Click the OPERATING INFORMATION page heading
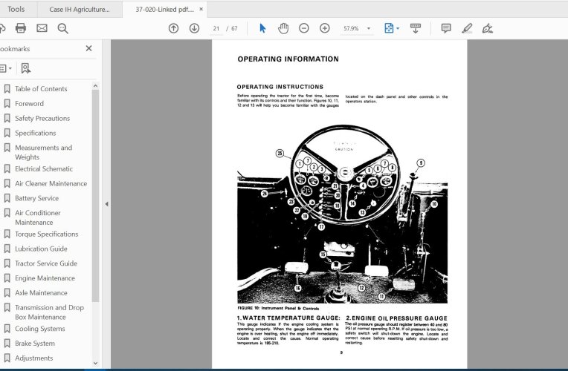The height and width of the screenshot is (371, 568). pyautogui.click(x=288, y=59)
